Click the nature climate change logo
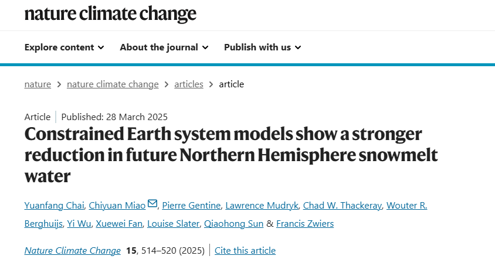This screenshot has width=495, height=266. [x=110, y=13]
